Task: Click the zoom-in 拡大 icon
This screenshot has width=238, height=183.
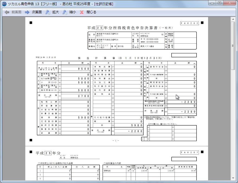Action: [48, 12]
